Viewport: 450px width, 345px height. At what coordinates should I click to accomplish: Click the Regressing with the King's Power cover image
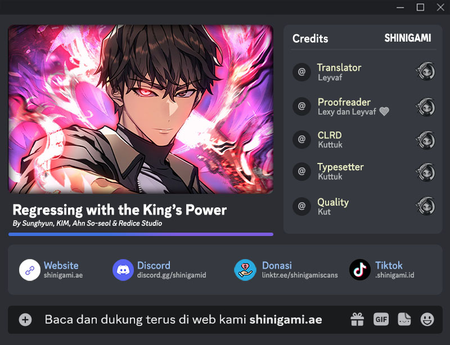[x=141, y=109]
